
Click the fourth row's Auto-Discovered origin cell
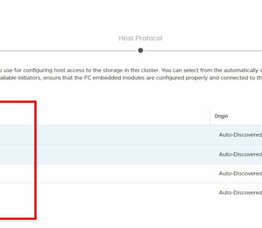point(240,192)
